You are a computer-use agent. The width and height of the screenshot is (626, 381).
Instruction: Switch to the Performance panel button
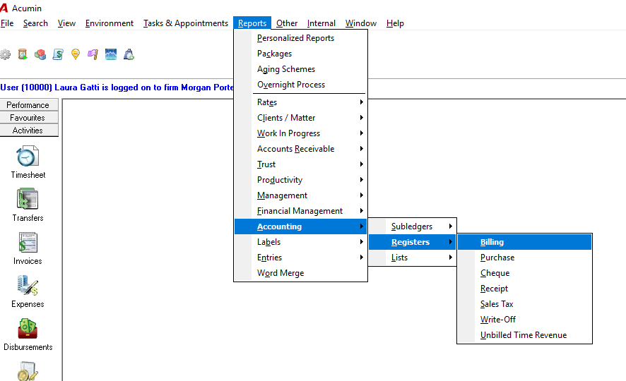pos(29,105)
